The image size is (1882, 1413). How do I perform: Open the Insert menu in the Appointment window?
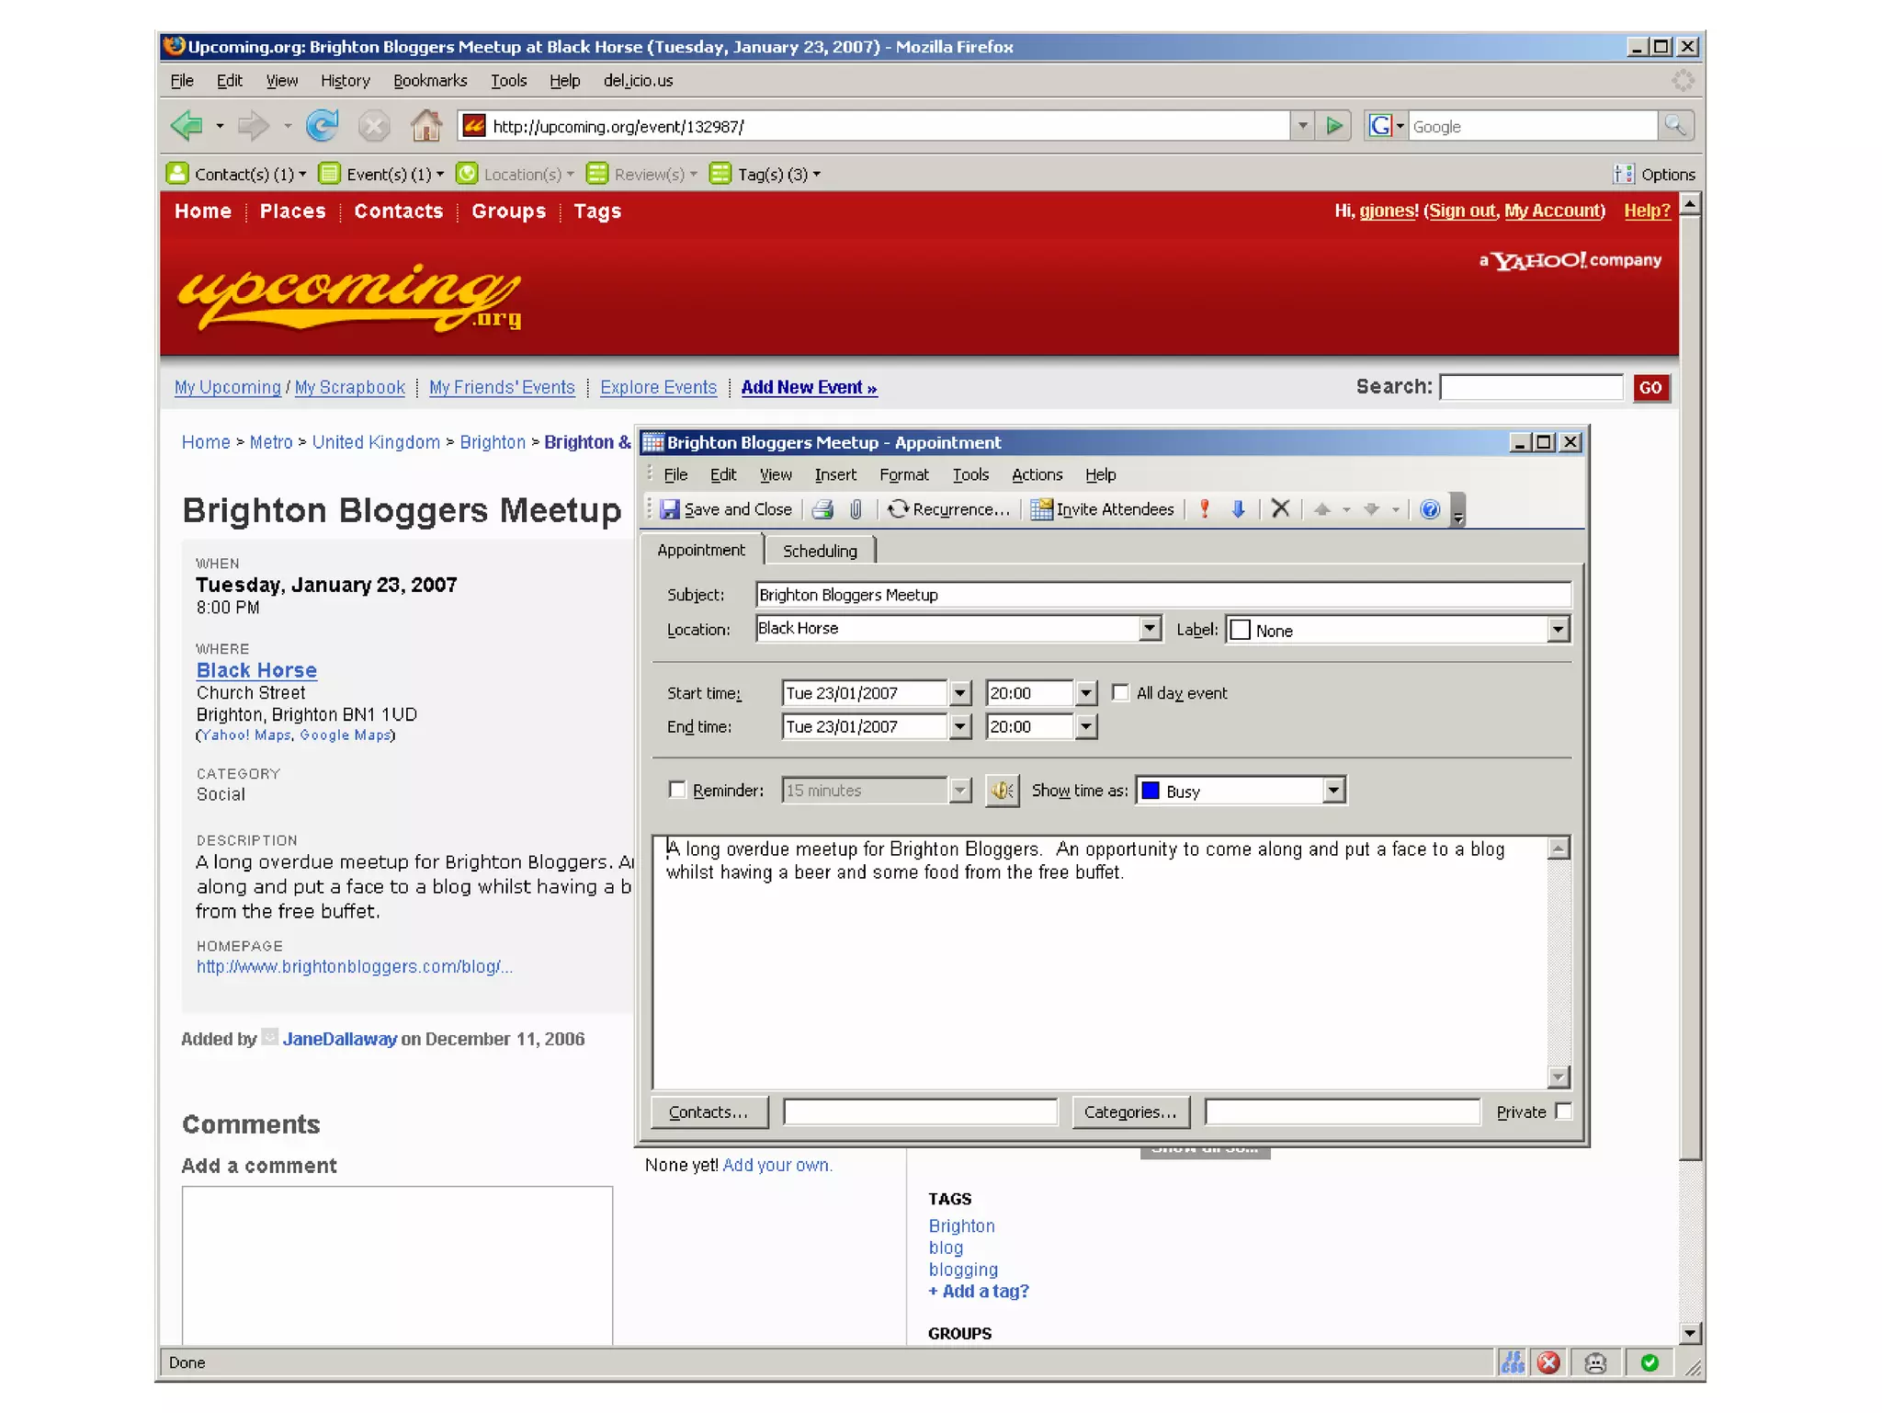[835, 474]
